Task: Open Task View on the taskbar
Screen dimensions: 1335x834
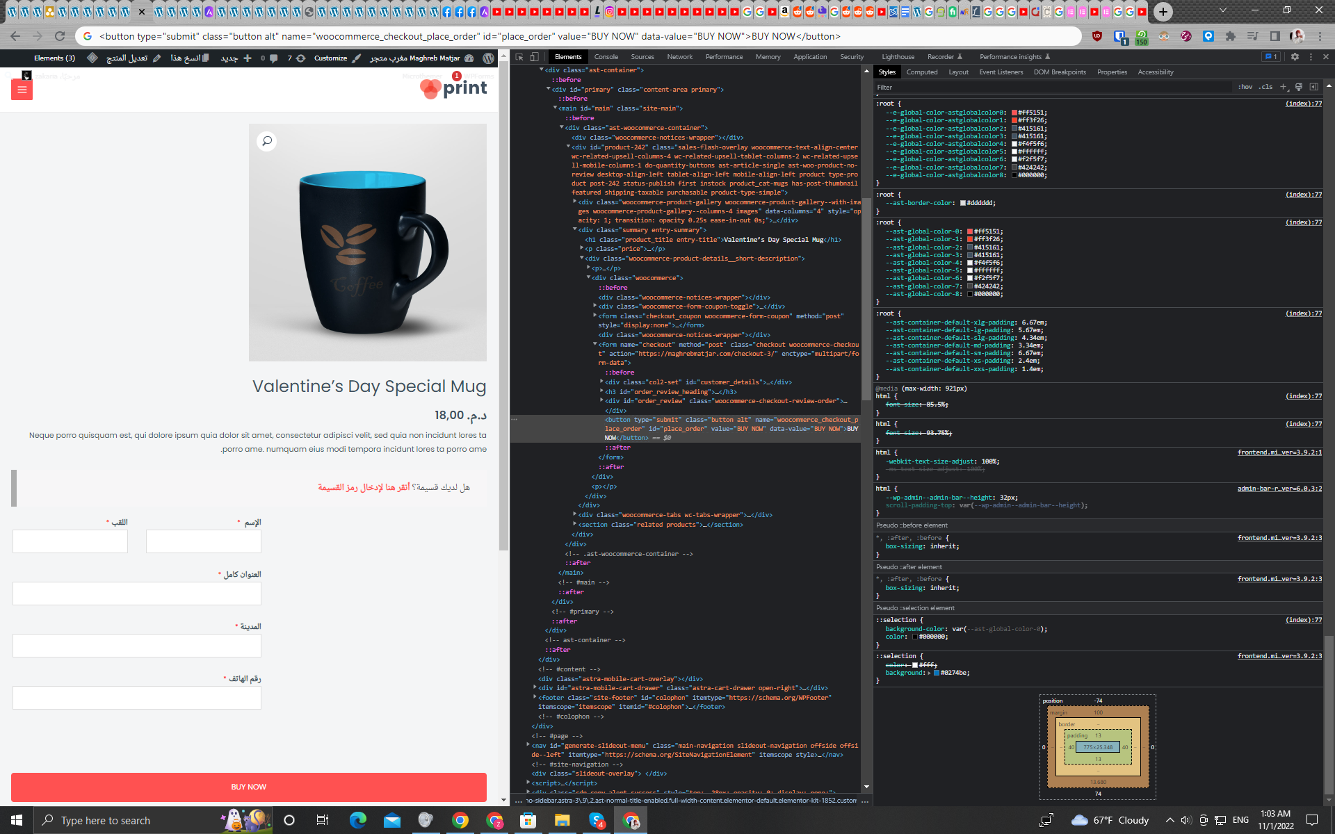Action: [x=322, y=820]
